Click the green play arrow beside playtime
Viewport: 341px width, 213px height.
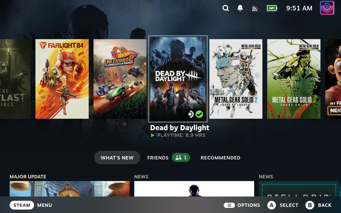(x=153, y=135)
